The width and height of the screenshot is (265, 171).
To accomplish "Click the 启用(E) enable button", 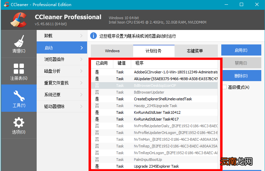I will point(241,50).
